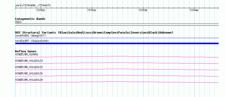
Task: Open KCNQ5|NM_001160130 transcript label
Action: click(x=29, y=73)
